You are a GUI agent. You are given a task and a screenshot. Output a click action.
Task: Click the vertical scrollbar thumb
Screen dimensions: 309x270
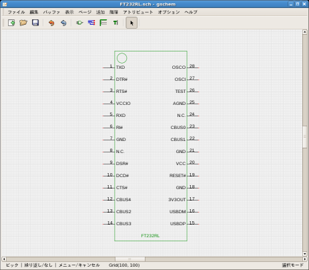click(x=305, y=137)
